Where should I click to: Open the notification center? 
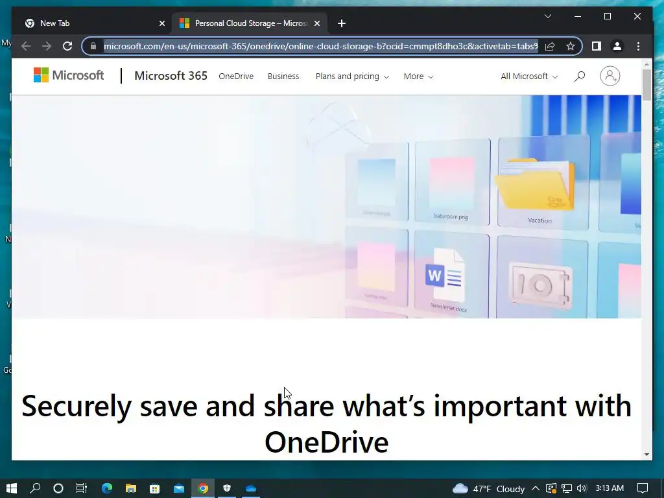[x=643, y=488]
